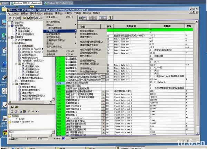Click the tree panel horizontal scroll-right arrow
Image resolution: width=207 pixels, height=149 pixels.
(x=50, y=102)
